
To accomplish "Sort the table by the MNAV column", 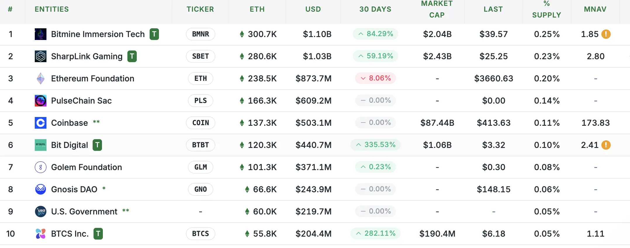I will click(x=595, y=9).
